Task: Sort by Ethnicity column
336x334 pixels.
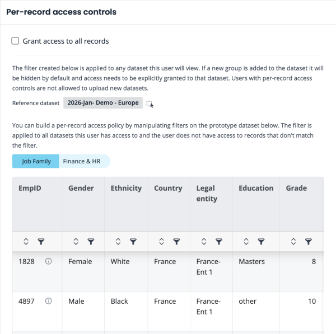Action: [118, 242]
